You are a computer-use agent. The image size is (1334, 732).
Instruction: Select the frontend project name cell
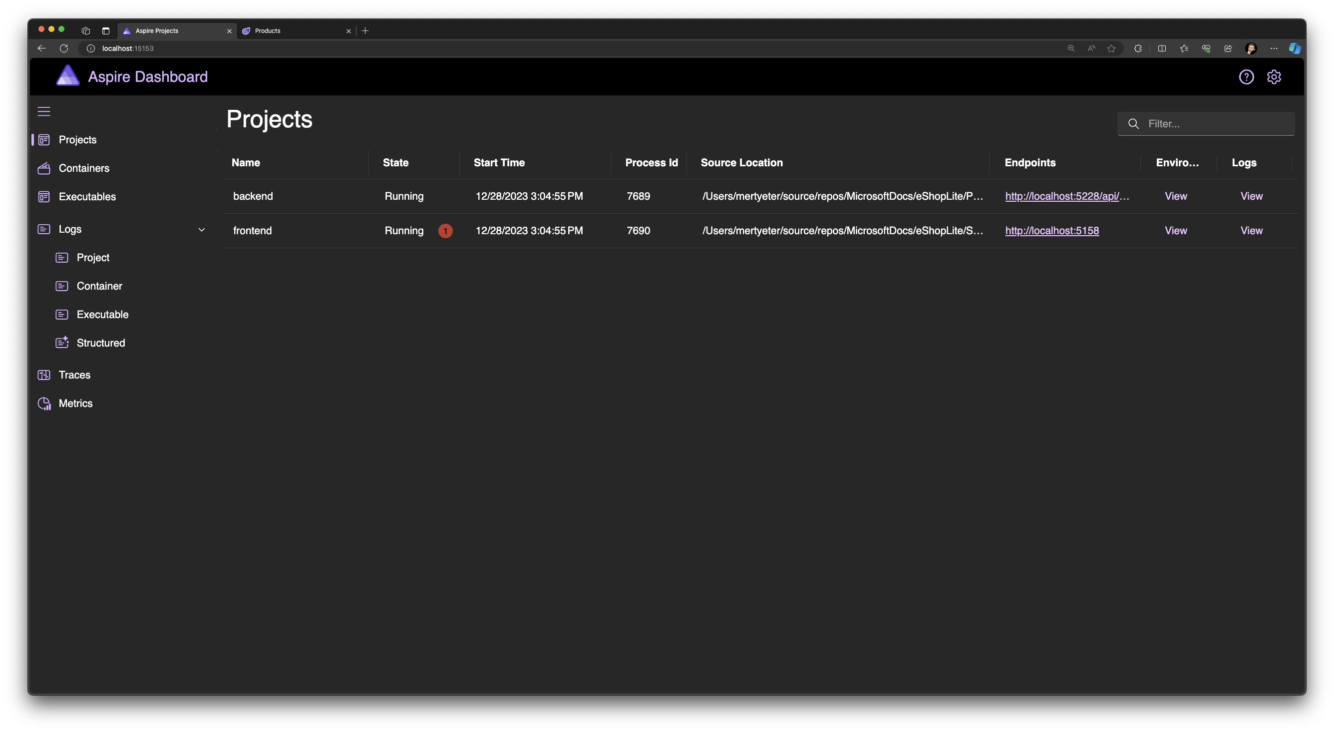point(252,231)
